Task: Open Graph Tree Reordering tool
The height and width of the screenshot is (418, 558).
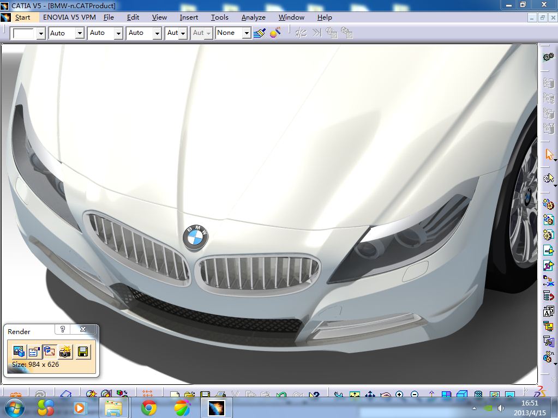Action: pyautogui.click(x=548, y=296)
